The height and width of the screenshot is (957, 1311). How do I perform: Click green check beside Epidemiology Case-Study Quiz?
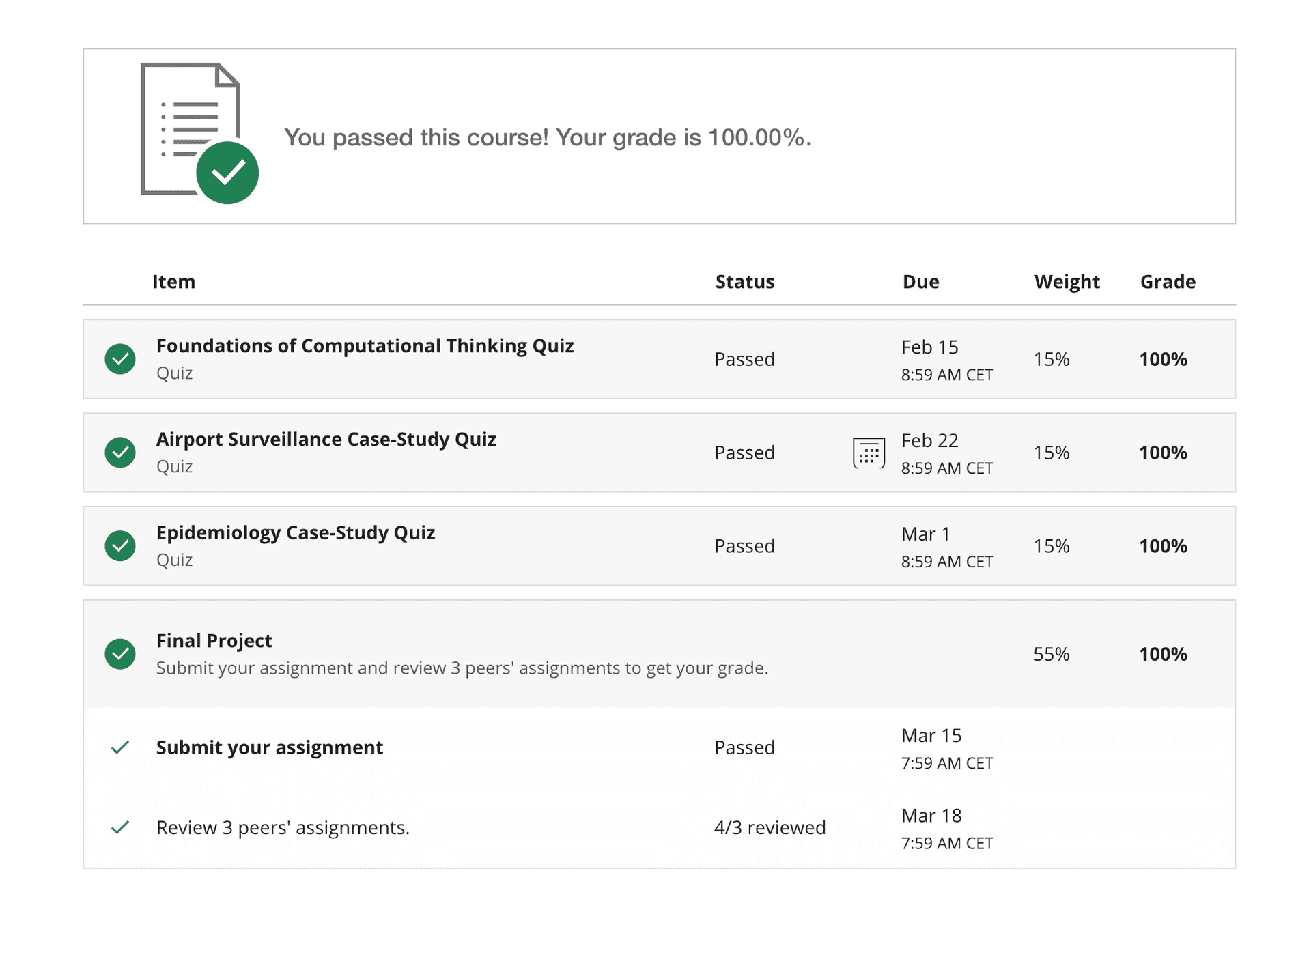click(x=120, y=546)
